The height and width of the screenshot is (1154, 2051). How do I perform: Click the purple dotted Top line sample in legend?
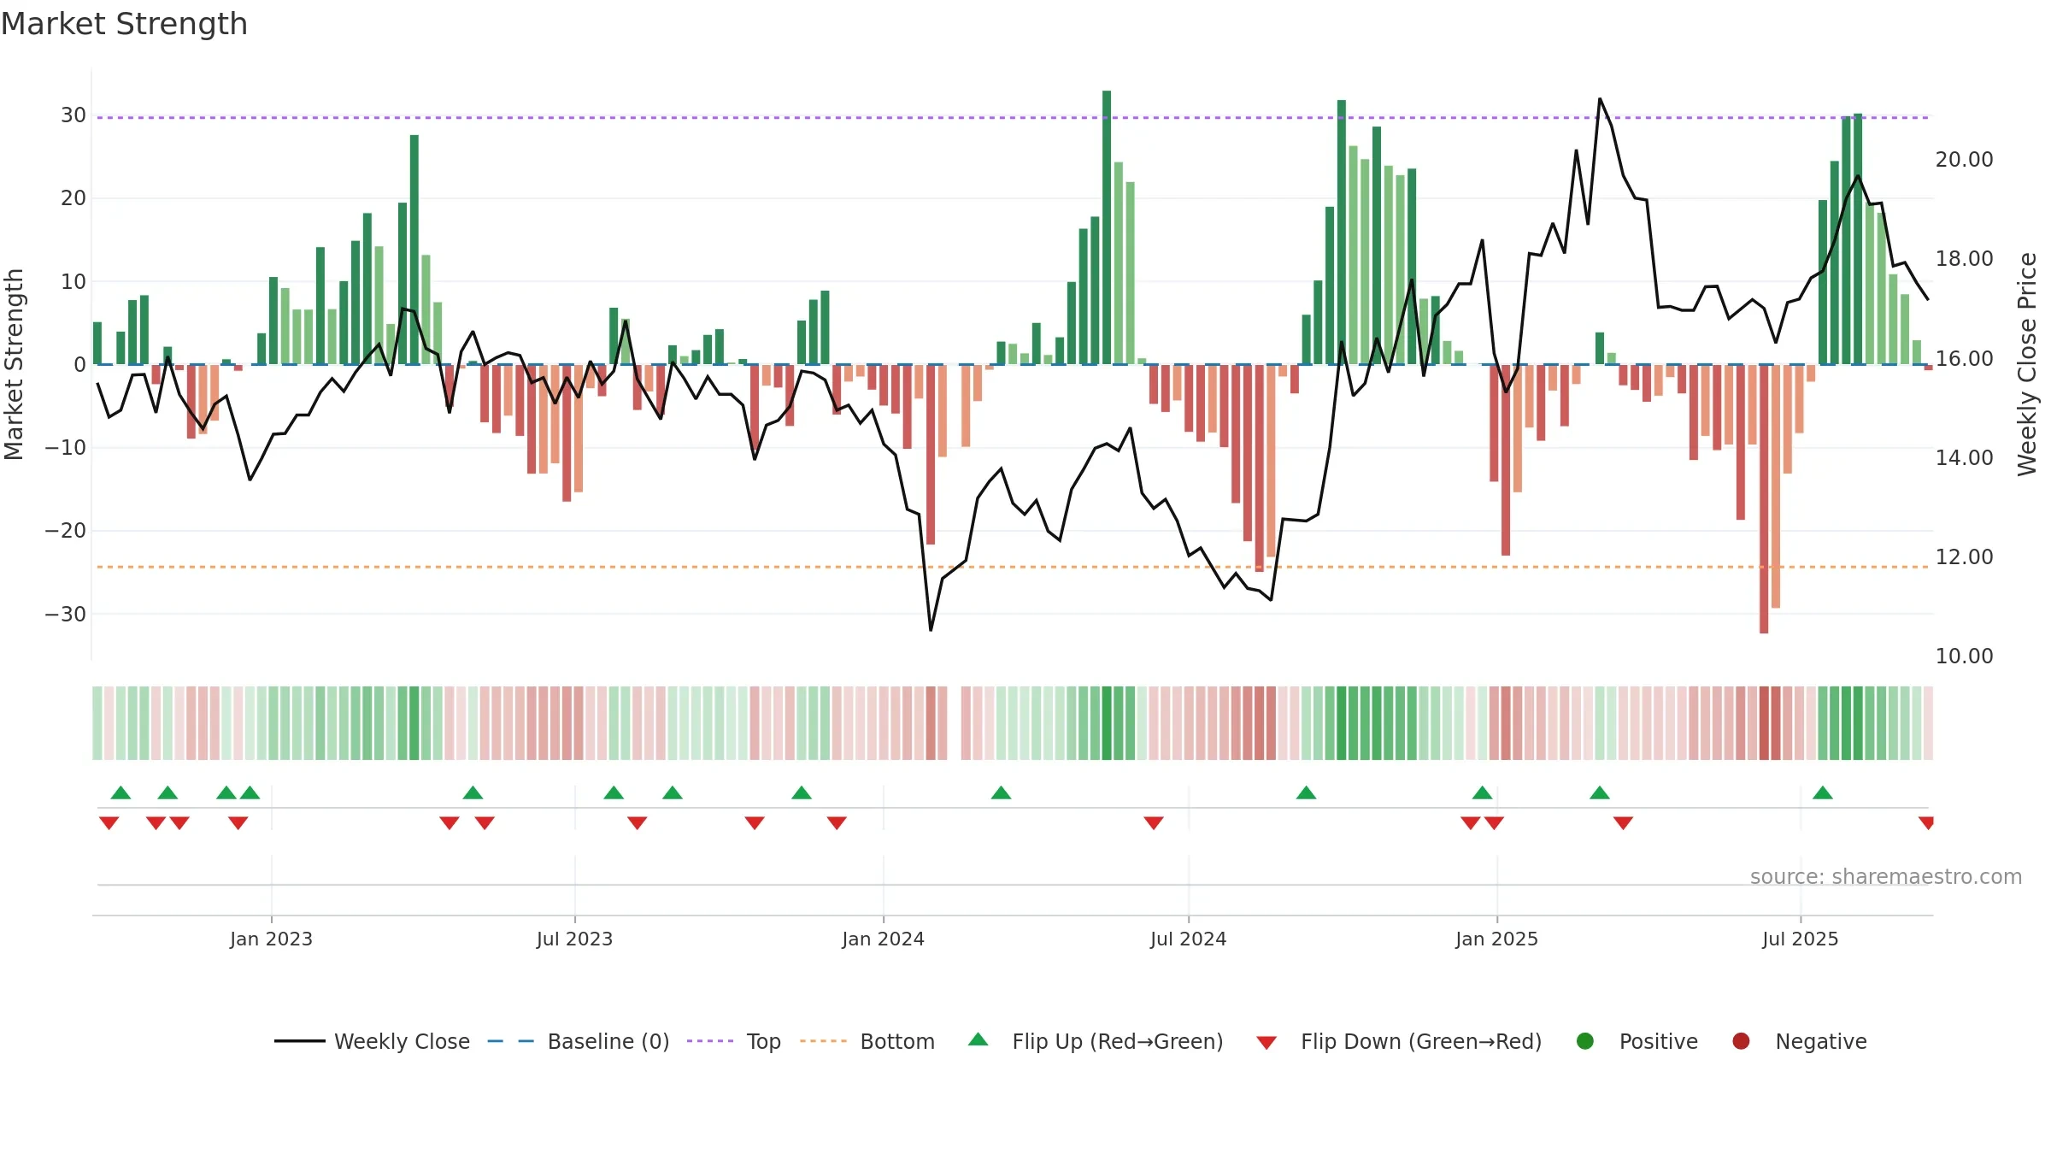pos(710,1041)
